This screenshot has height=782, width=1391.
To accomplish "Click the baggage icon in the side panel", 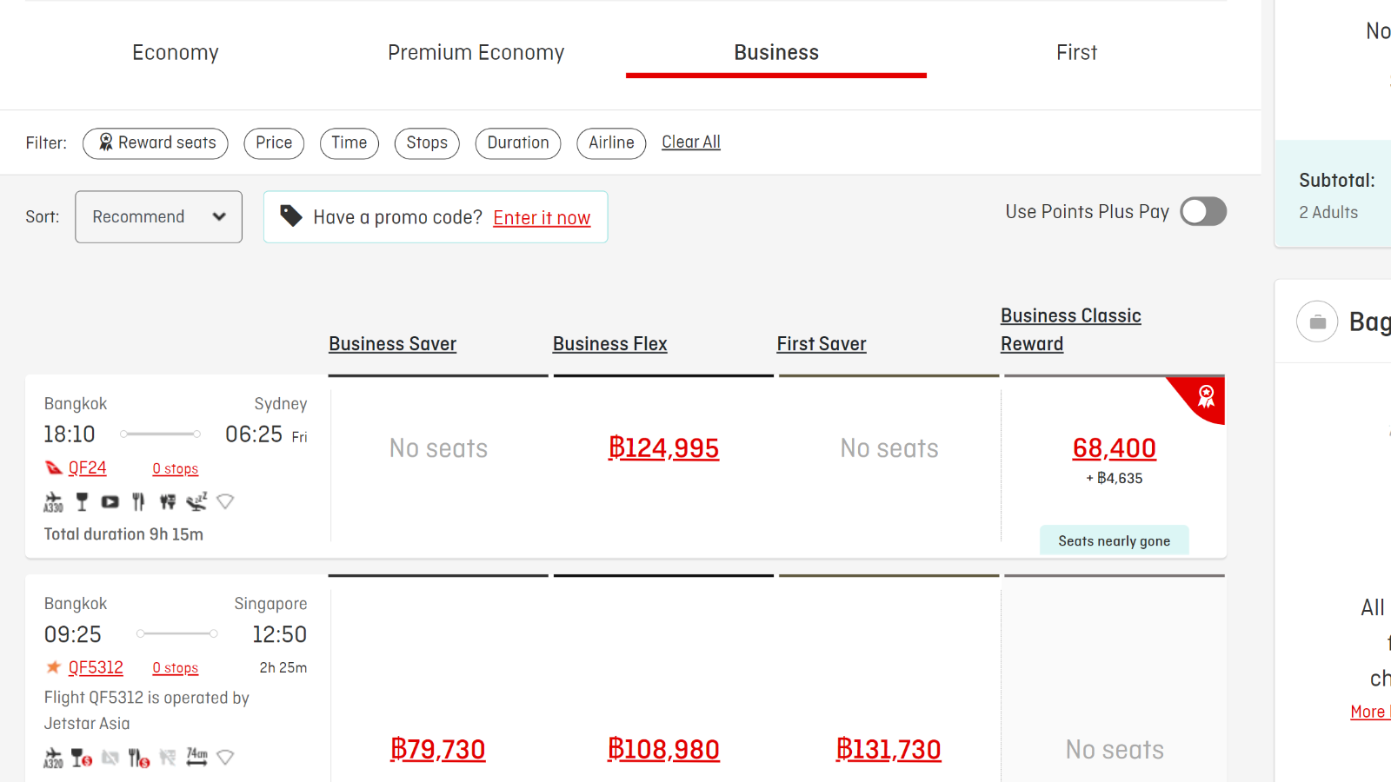I will [1317, 321].
